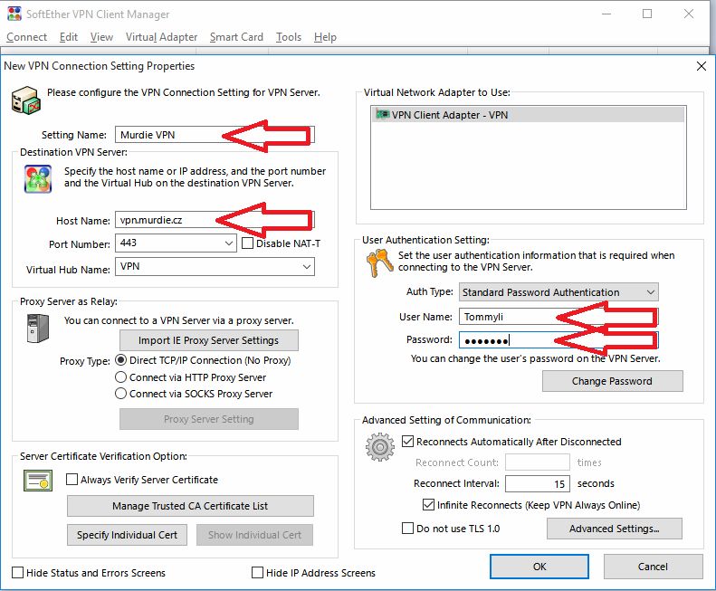Toggle Disable NAT-T checkbox

(x=247, y=243)
